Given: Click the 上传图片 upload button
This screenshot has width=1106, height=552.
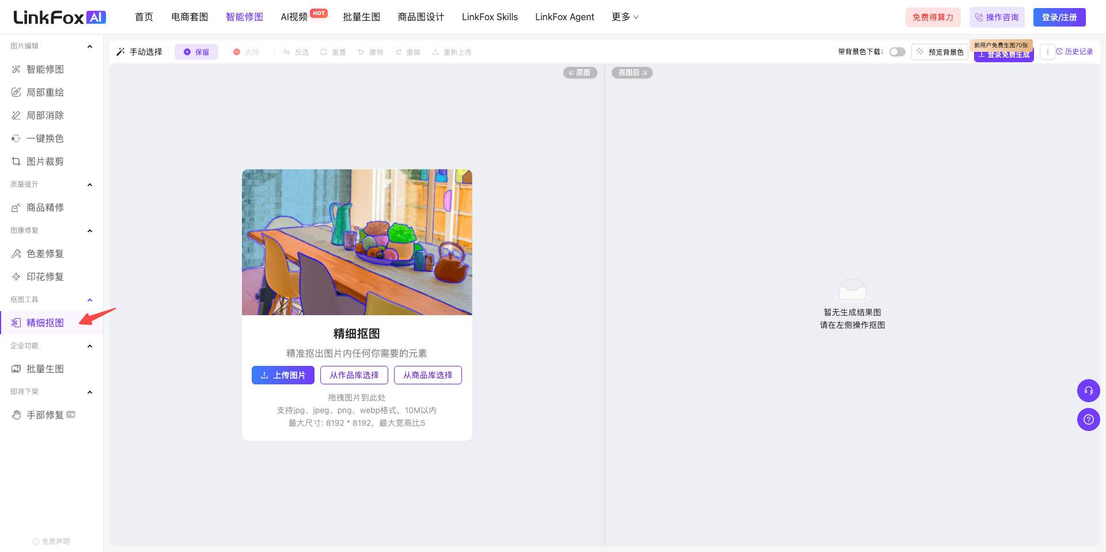Looking at the screenshot, I should [283, 375].
